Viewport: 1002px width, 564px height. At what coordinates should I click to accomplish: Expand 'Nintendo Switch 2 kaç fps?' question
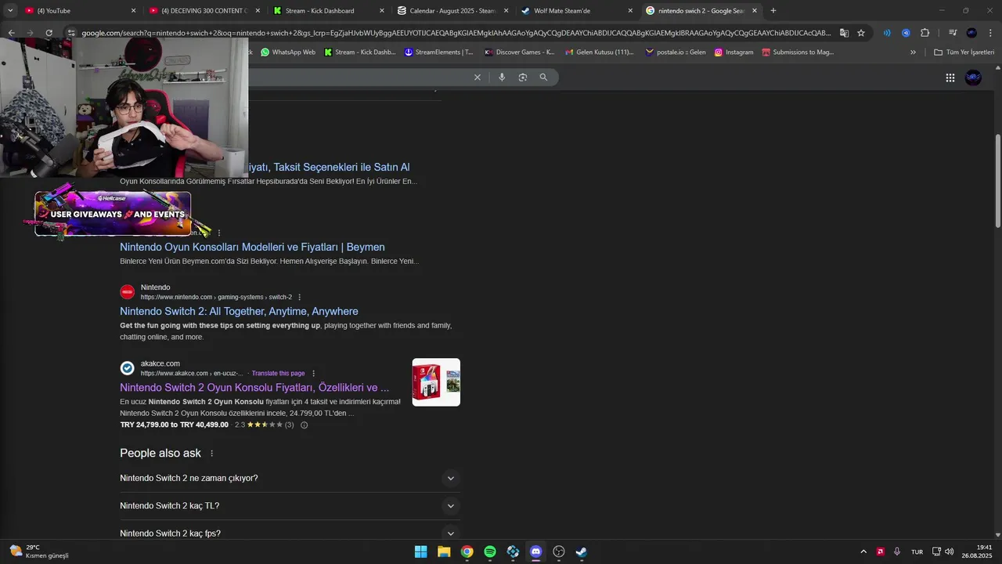(290, 533)
